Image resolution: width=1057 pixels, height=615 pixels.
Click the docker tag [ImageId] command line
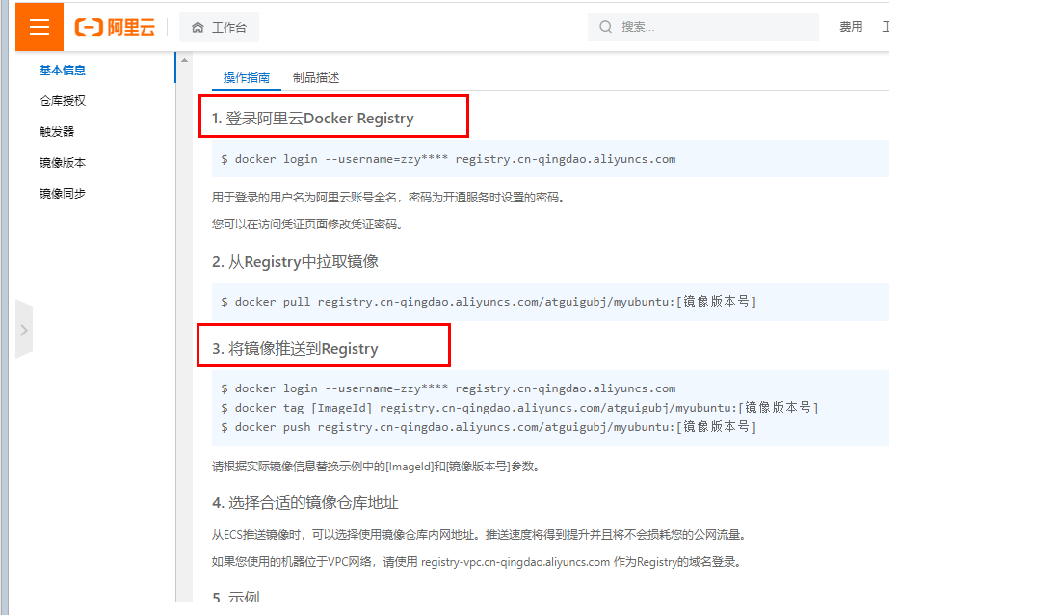pyautogui.click(x=519, y=408)
